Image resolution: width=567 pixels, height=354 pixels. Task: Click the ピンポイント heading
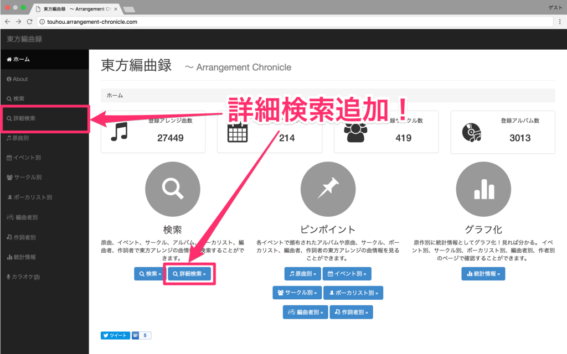[328, 230]
